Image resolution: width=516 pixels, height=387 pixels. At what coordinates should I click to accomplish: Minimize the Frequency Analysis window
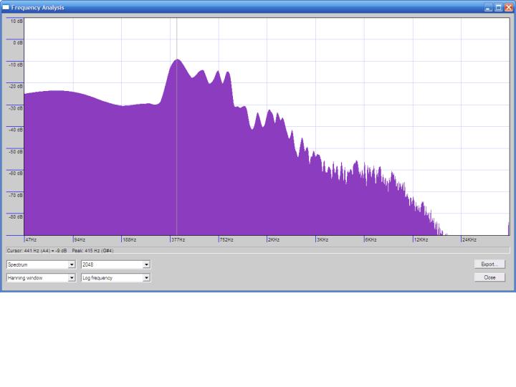(488, 7)
